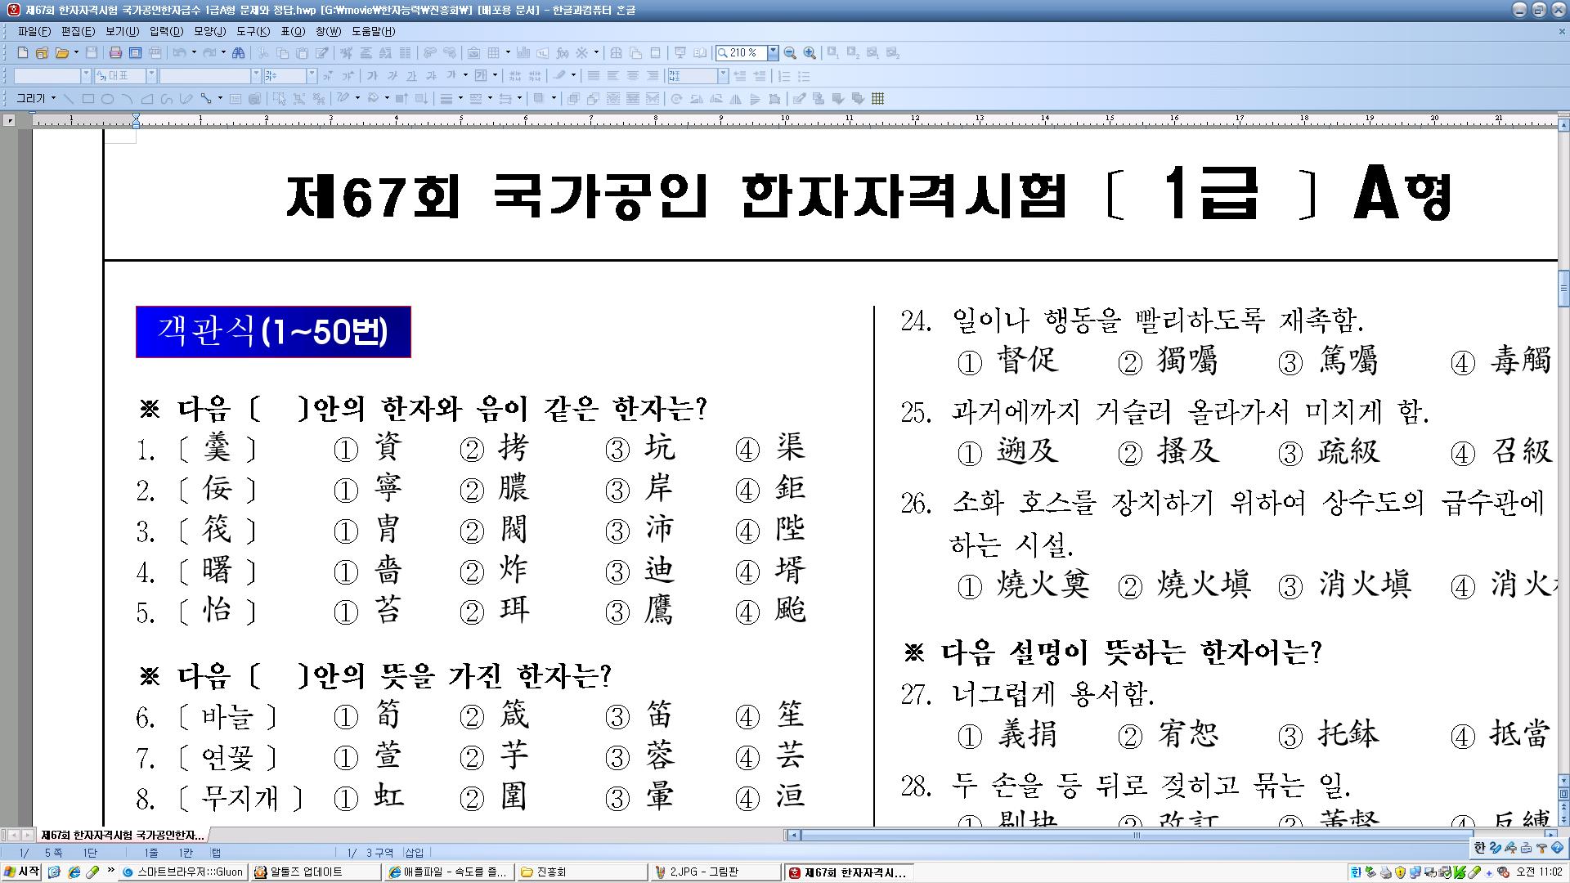Toggle italic text formatting

coord(392,75)
